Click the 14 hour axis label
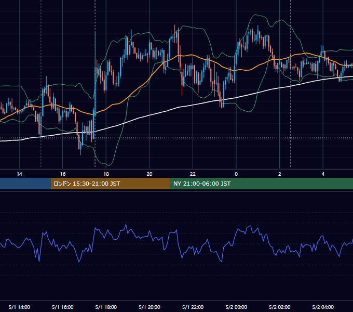The width and height of the screenshot is (353, 312). click(19, 174)
